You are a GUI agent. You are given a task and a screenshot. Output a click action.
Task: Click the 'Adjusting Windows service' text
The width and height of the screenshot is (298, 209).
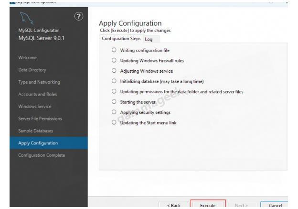click(146, 71)
